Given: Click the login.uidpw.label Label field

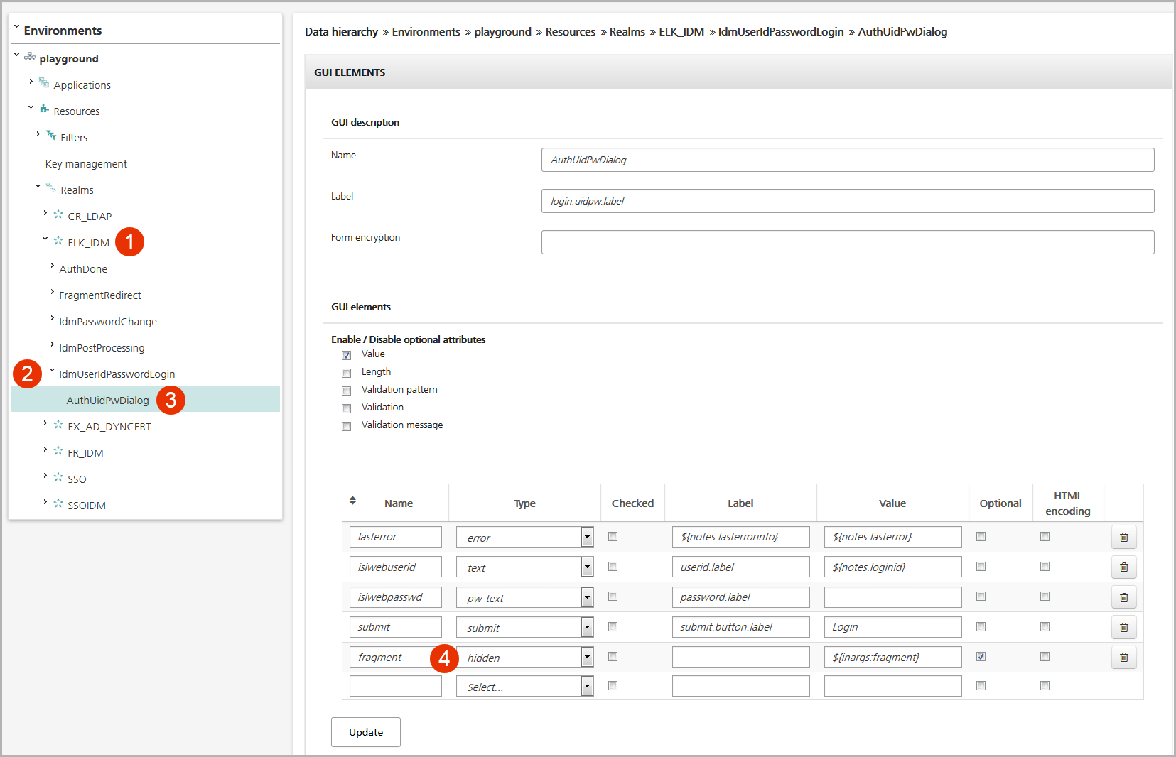Looking at the screenshot, I should [848, 201].
